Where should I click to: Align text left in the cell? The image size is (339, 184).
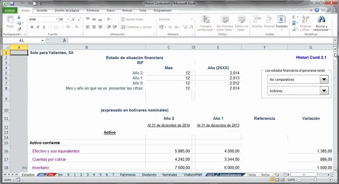(x=87, y=27)
